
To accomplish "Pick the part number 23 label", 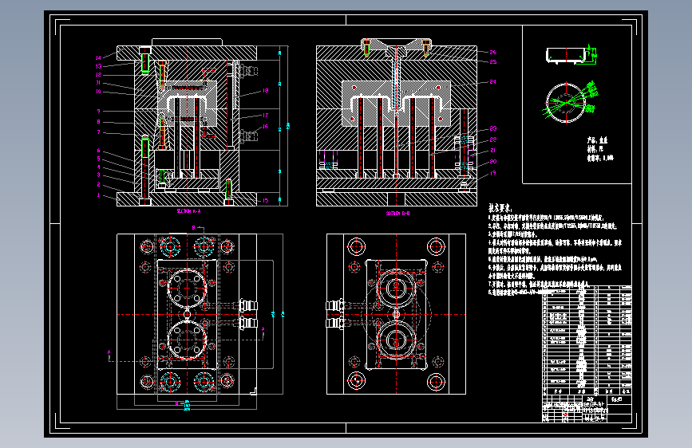I will coord(493,128).
